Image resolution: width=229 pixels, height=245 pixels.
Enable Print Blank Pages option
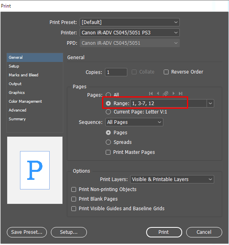point(74,199)
